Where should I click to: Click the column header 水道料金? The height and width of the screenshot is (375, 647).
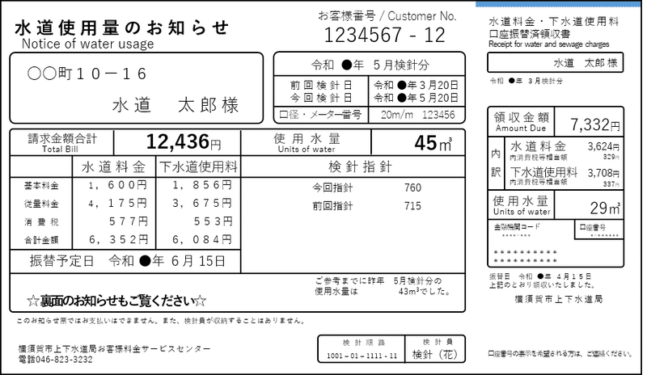pos(113,166)
